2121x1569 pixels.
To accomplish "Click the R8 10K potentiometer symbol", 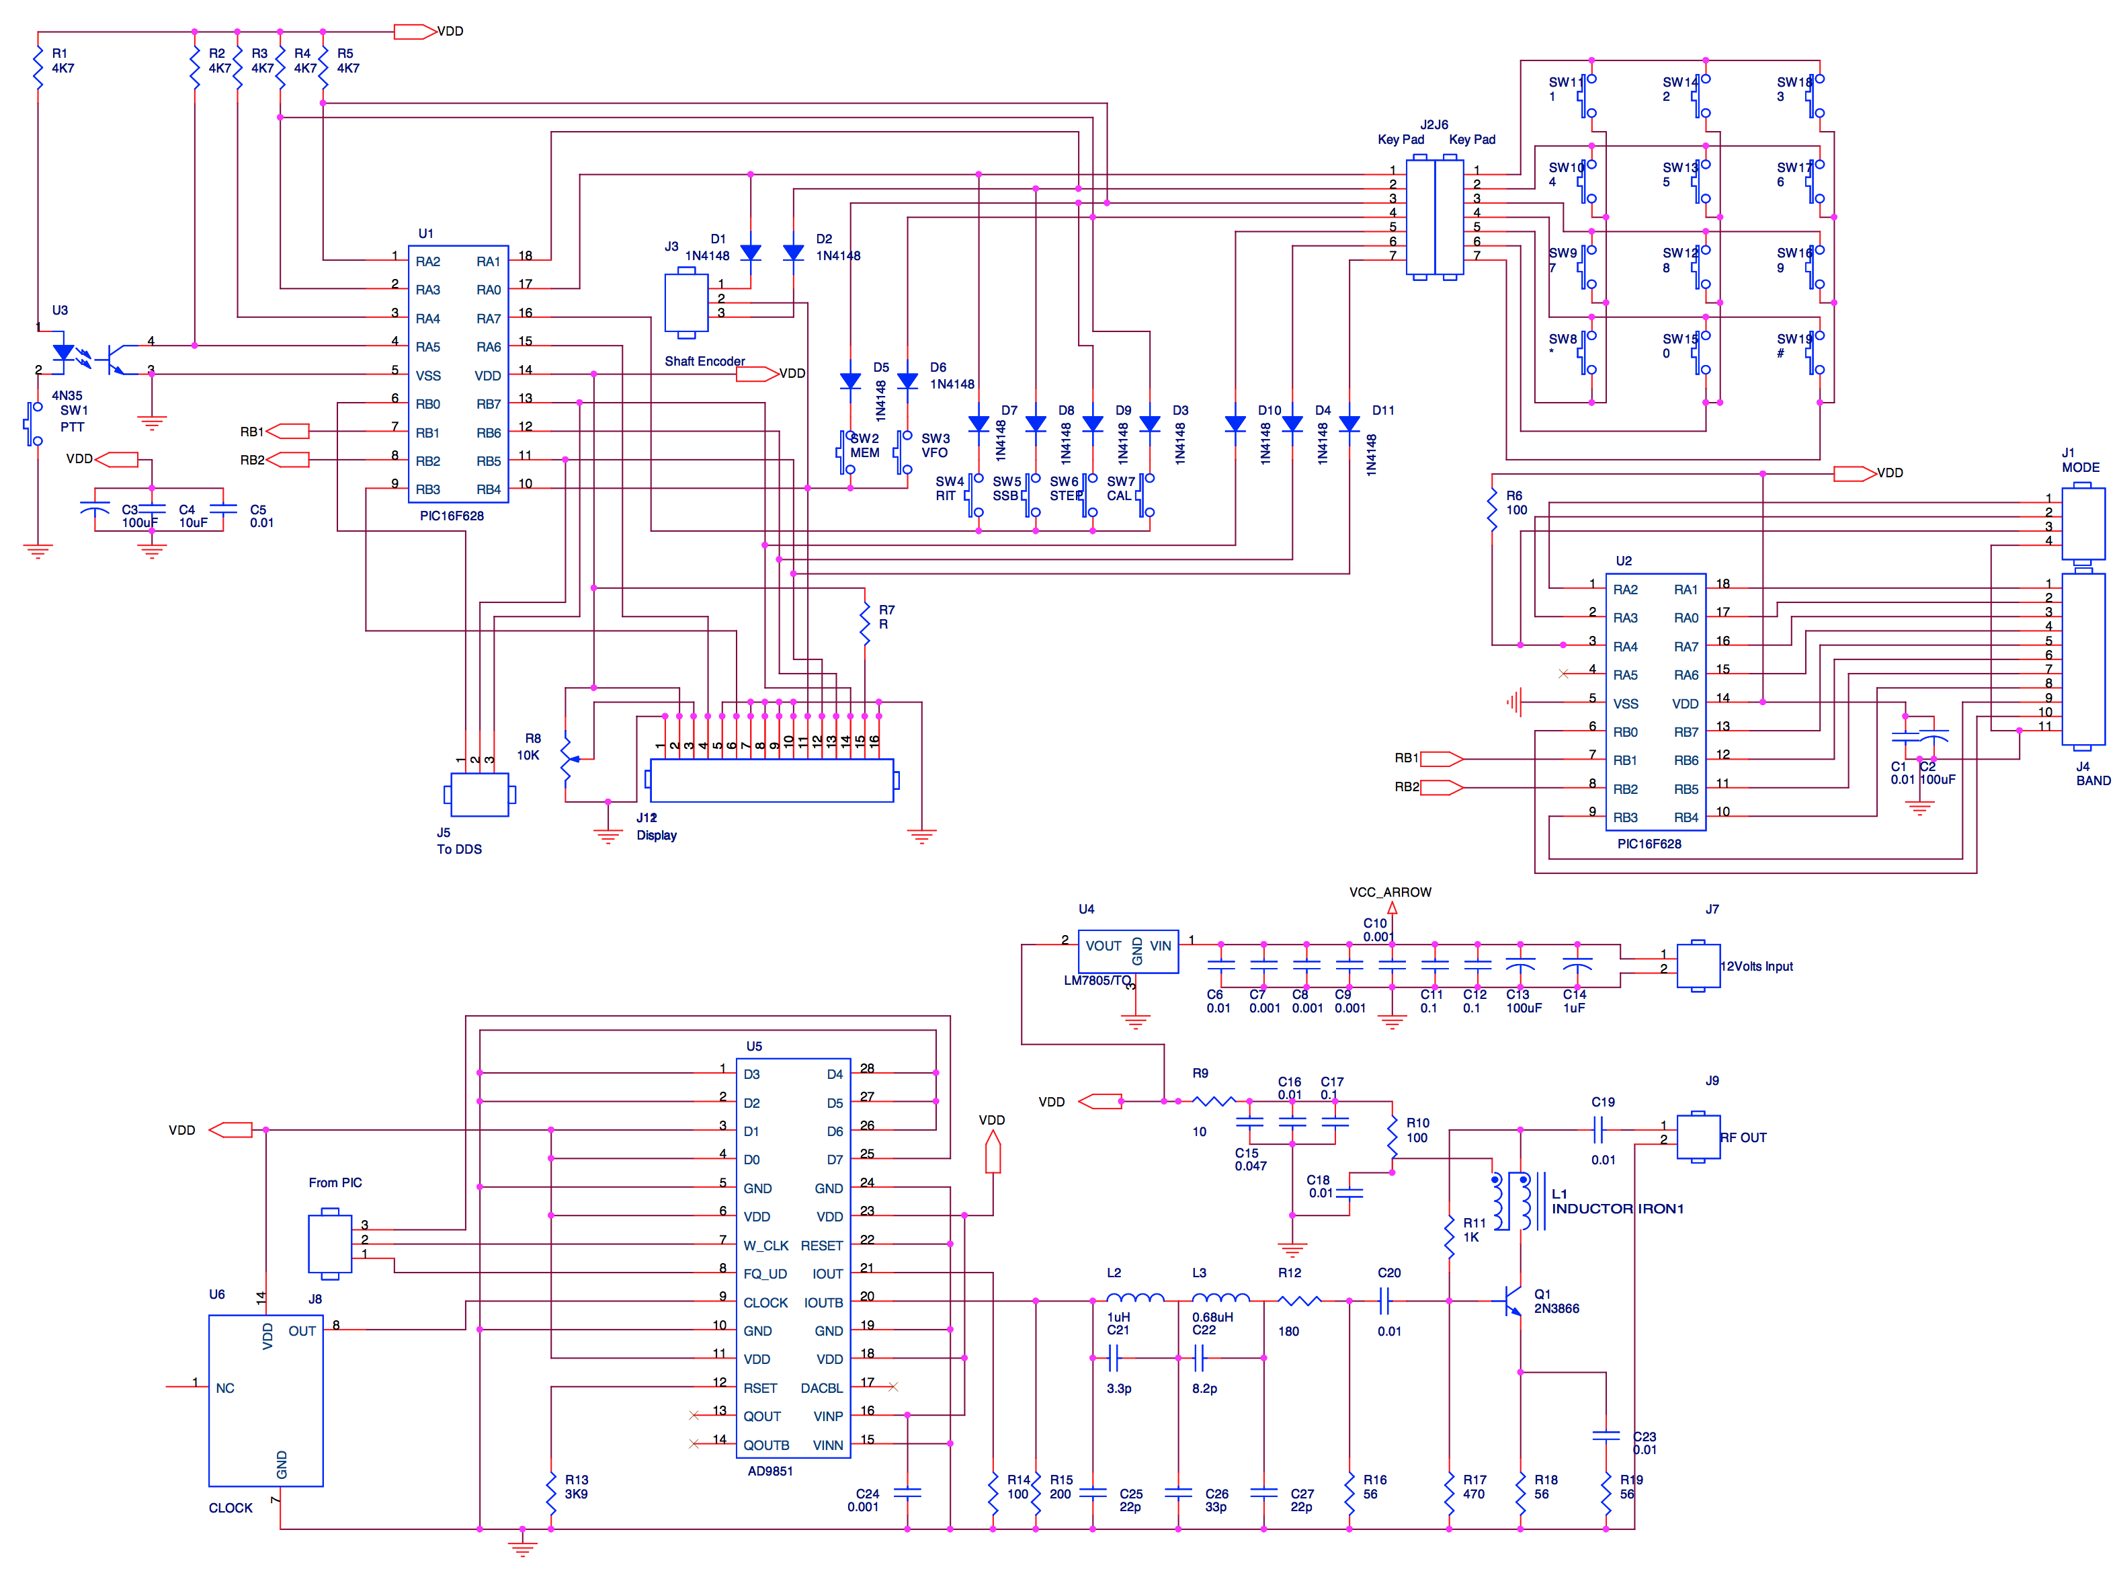I will 570,759.
